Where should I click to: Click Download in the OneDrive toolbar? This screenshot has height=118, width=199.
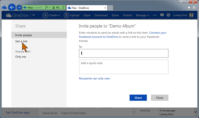tap(101, 15)
